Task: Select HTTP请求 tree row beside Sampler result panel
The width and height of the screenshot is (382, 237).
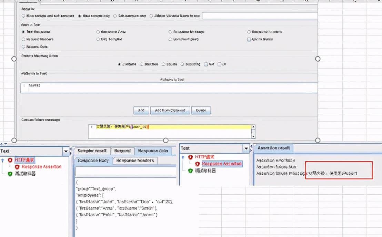Action: [24, 160]
